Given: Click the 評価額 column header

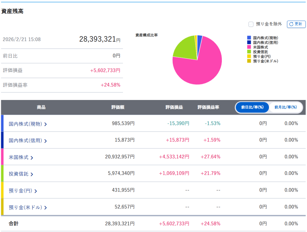Looking at the screenshot, I should click(118, 107).
